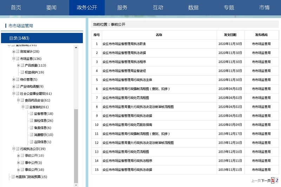Open the 数据 navigation tab

[193, 7]
